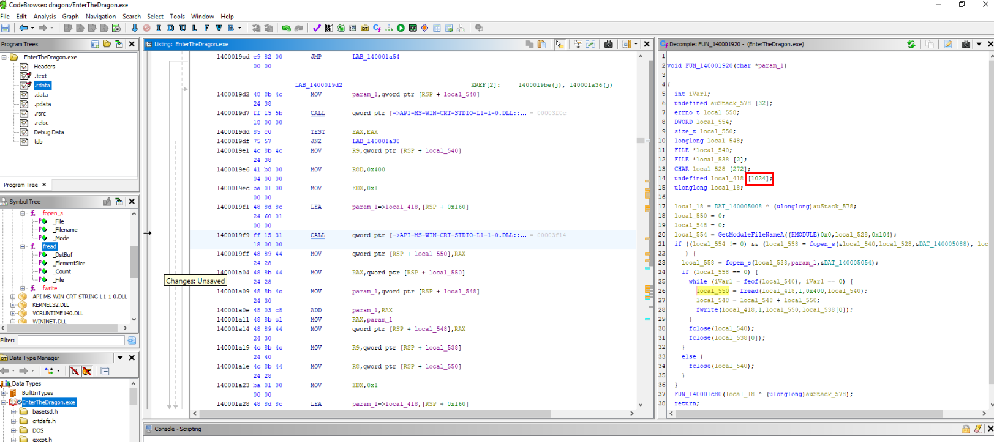The width and height of the screenshot is (994, 442).
Task: Click the snapshot camera icon in Decompile header
Action: (966, 44)
